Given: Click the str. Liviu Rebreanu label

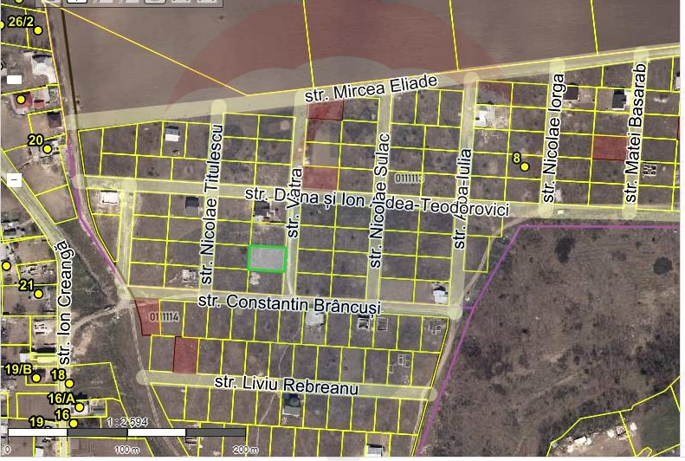Looking at the screenshot, I should [x=286, y=384].
